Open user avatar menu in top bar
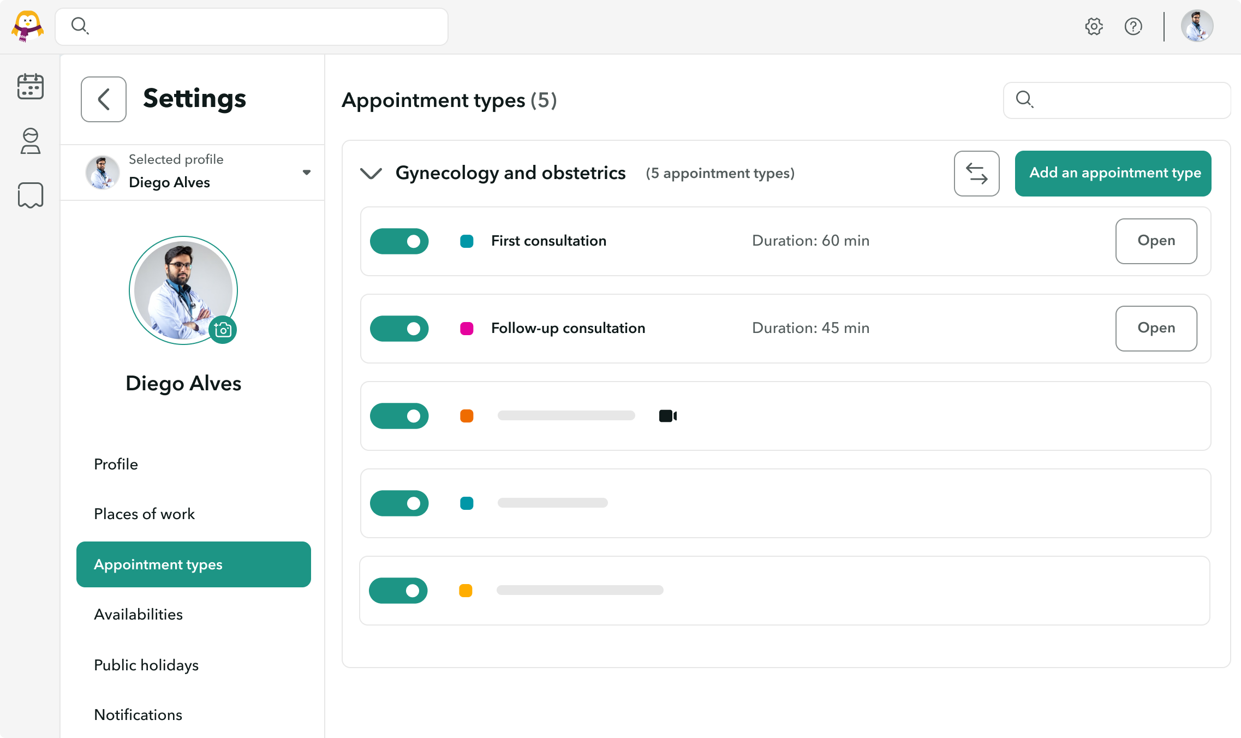The height and width of the screenshot is (738, 1241). 1197,26
